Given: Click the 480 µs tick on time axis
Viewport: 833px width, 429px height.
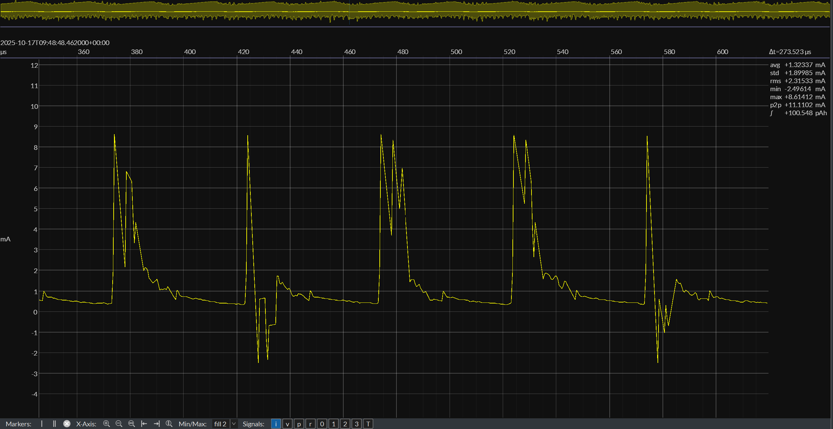Looking at the screenshot, I should point(403,52).
